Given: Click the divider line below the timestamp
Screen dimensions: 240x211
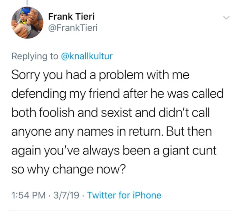Looking at the screenshot, I should (x=120, y=209).
